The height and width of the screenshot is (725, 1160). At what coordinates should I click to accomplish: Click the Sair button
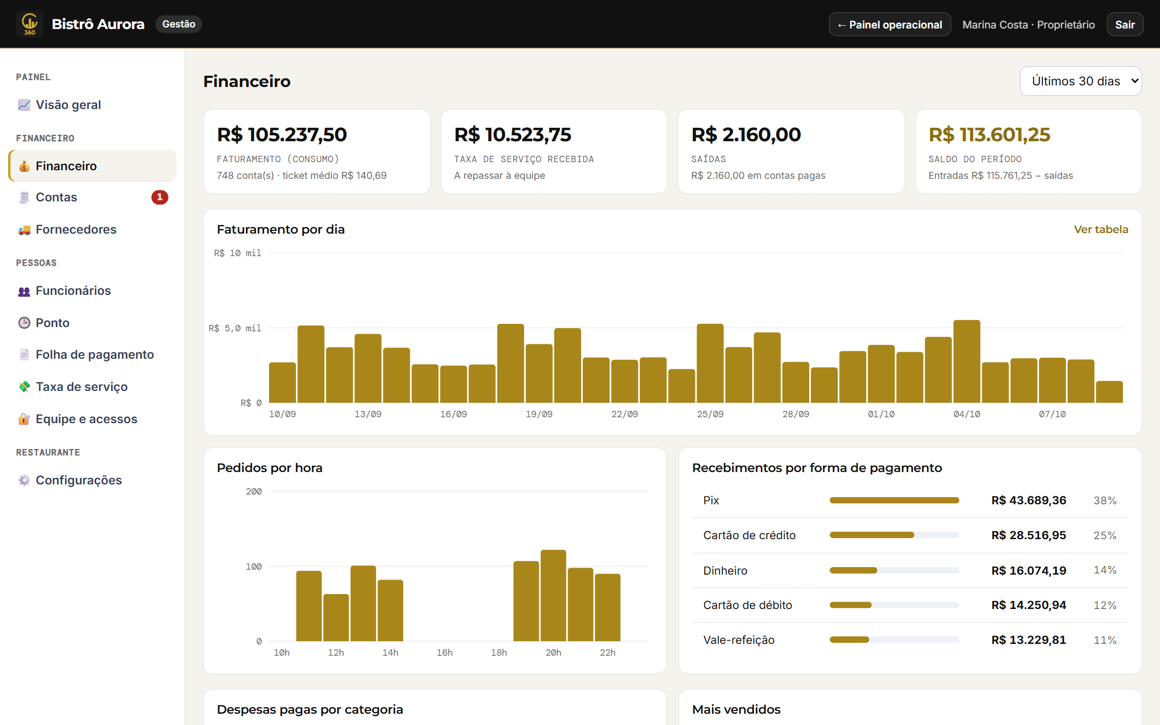pos(1125,25)
